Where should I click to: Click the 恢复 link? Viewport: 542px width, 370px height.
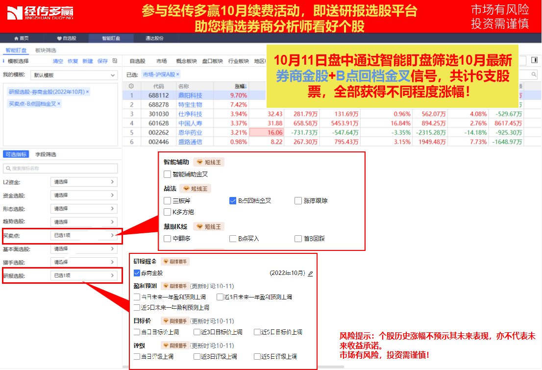pos(73,61)
